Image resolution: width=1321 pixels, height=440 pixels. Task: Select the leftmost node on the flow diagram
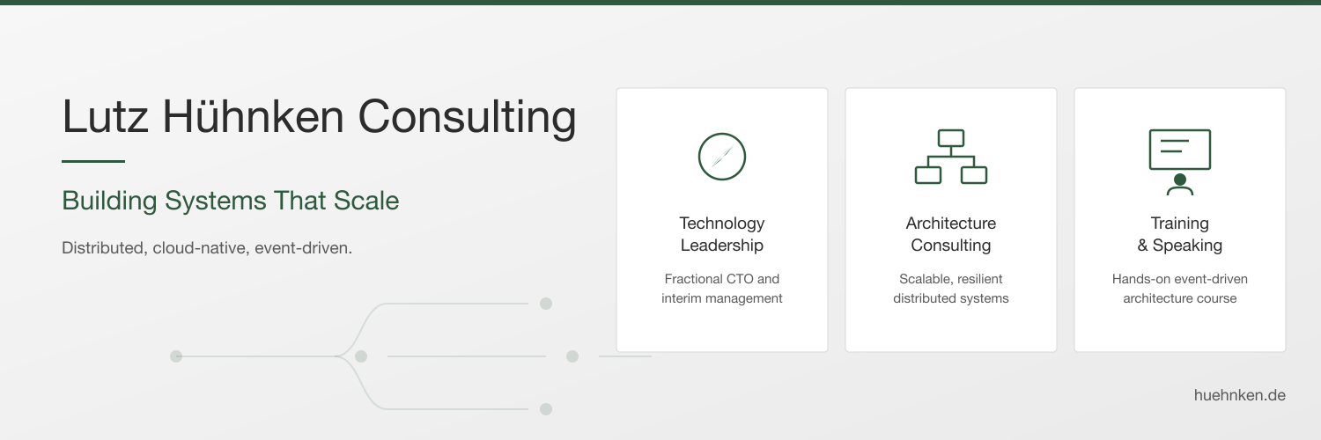point(176,356)
